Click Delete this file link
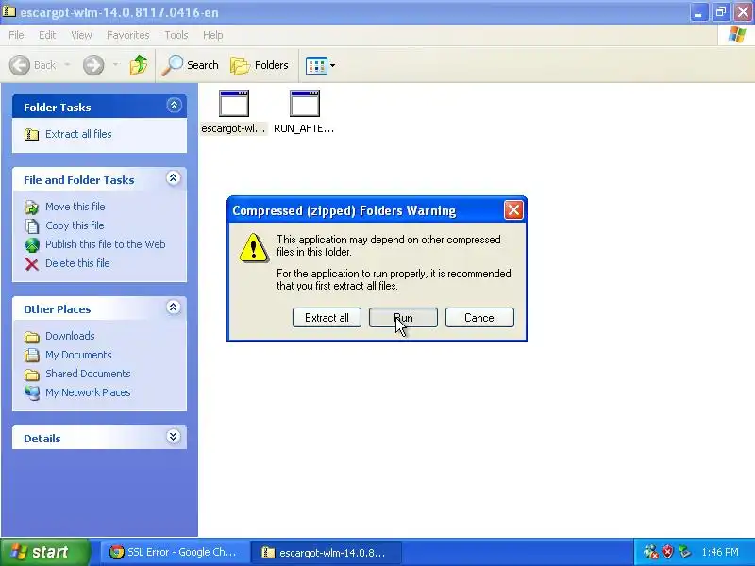The image size is (755, 566). click(x=77, y=263)
